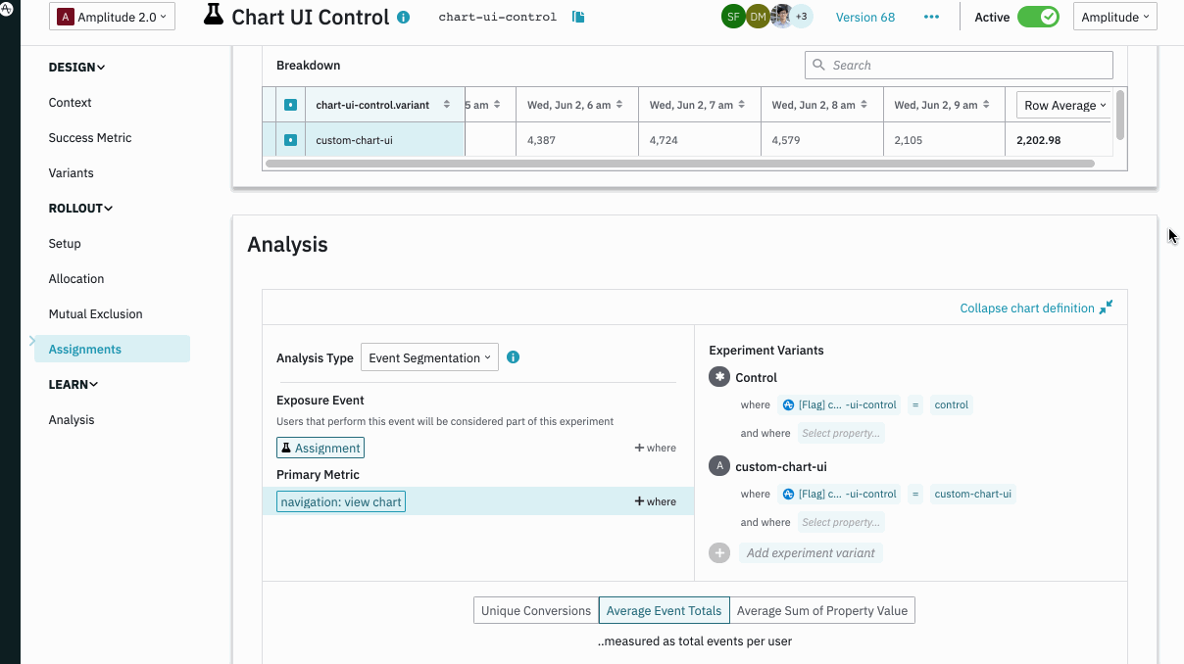Sort the chart-ui-control.variant column using its sort icon
Image resolution: width=1184 pixels, height=664 pixels.
coord(447,105)
